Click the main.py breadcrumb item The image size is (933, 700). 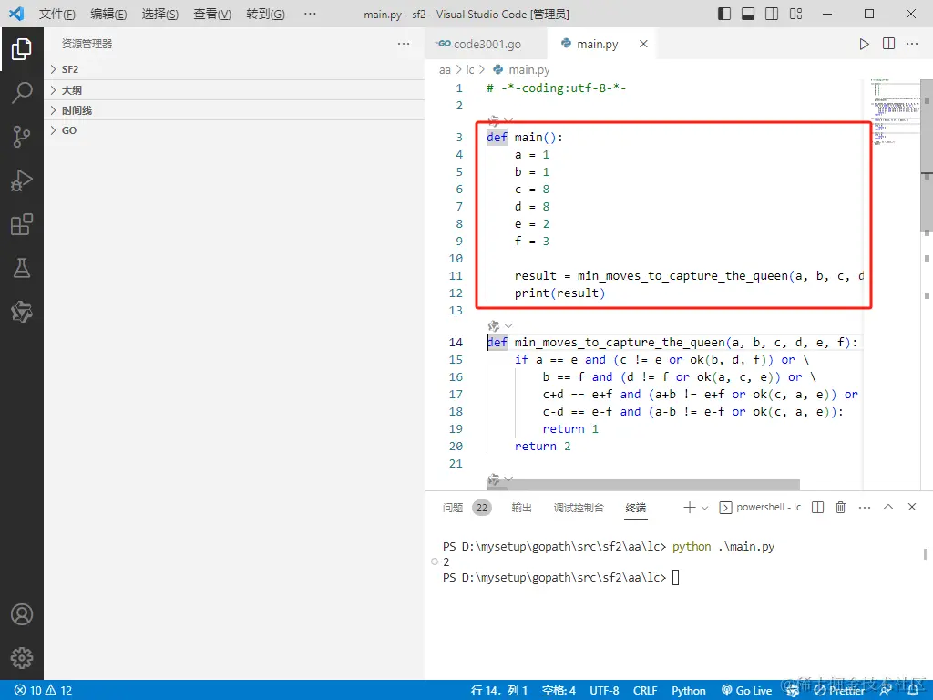tap(522, 69)
